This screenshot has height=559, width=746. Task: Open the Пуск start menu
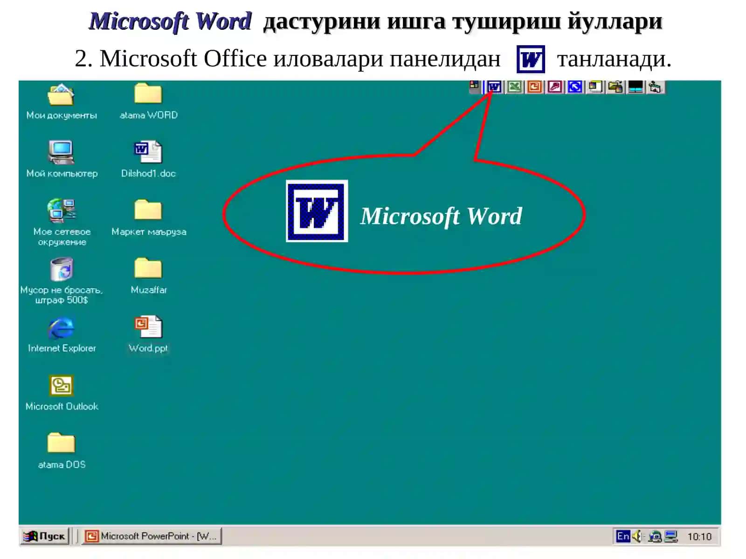(x=44, y=536)
